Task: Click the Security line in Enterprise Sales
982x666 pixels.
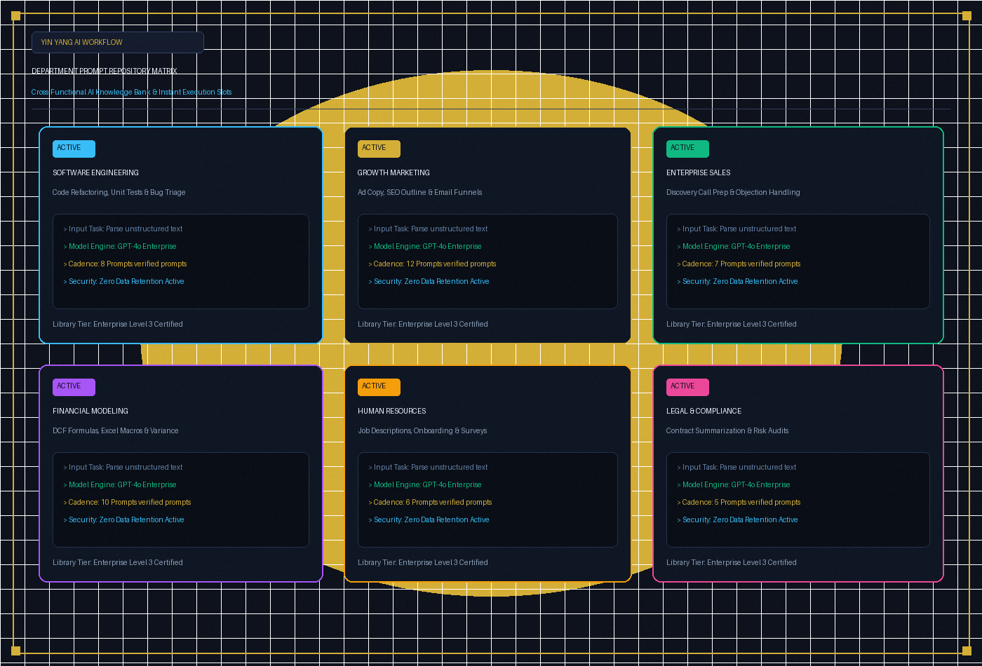Action: coord(737,282)
